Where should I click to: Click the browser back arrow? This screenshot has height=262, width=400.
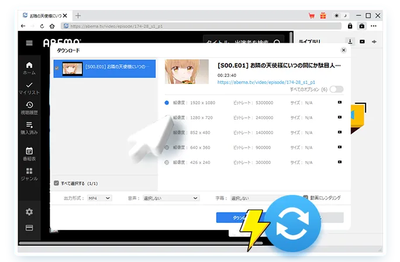tap(23, 26)
